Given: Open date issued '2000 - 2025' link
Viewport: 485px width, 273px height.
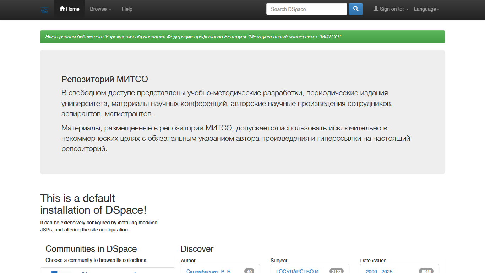Looking at the screenshot, I should [379, 271].
